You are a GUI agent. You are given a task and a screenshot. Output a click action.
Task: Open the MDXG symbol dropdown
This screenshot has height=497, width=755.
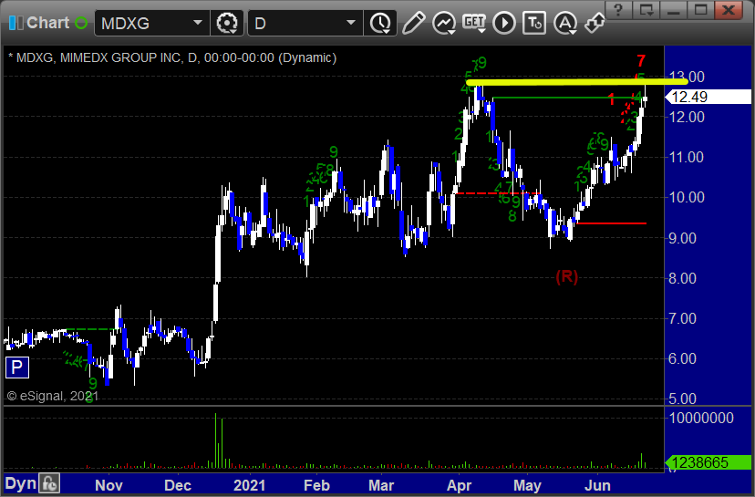(x=198, y=23)
